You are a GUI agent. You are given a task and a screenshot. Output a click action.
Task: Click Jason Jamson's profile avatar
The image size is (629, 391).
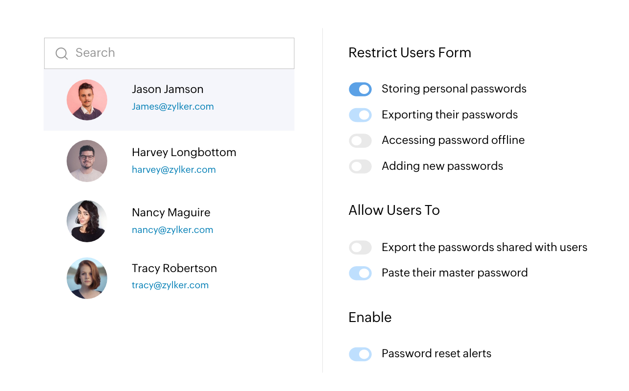coord(87,100)
